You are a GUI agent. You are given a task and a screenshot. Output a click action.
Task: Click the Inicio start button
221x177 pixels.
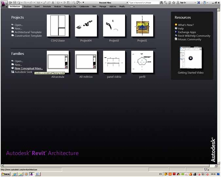point(6,174)
